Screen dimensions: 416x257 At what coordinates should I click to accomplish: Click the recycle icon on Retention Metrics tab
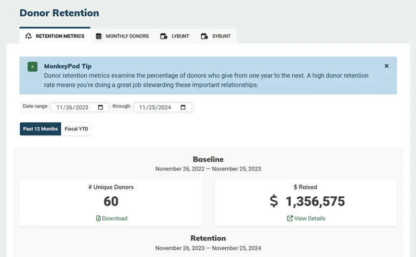pos(29,36)
